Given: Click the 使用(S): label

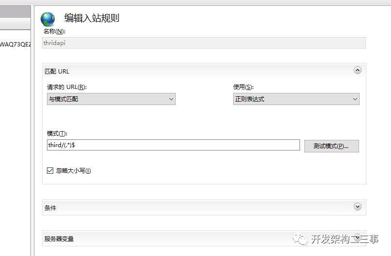Looking at the screenshot, I should (x=243, y=87).
